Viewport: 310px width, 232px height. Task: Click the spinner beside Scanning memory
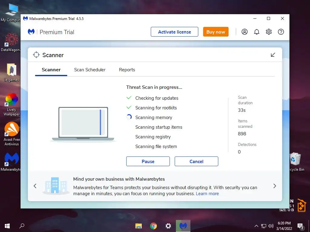tap(129, 117)
